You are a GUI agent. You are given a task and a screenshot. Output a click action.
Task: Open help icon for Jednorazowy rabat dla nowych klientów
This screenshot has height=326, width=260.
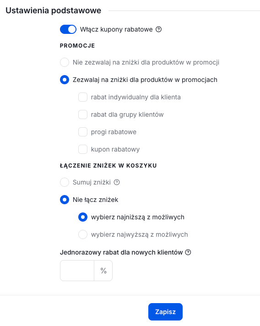[188, 252]
